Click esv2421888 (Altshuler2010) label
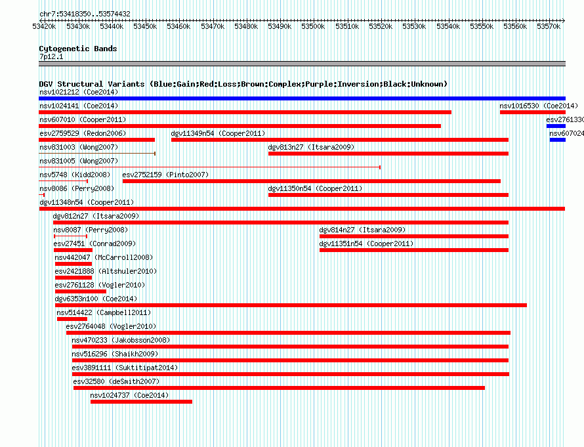Image resolution: width=584 pixels, height=447 pixels. point(106,271)
